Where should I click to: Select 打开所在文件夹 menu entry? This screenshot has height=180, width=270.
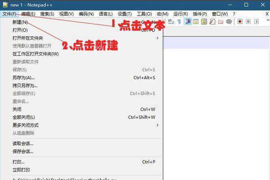[x=82, y=38]
